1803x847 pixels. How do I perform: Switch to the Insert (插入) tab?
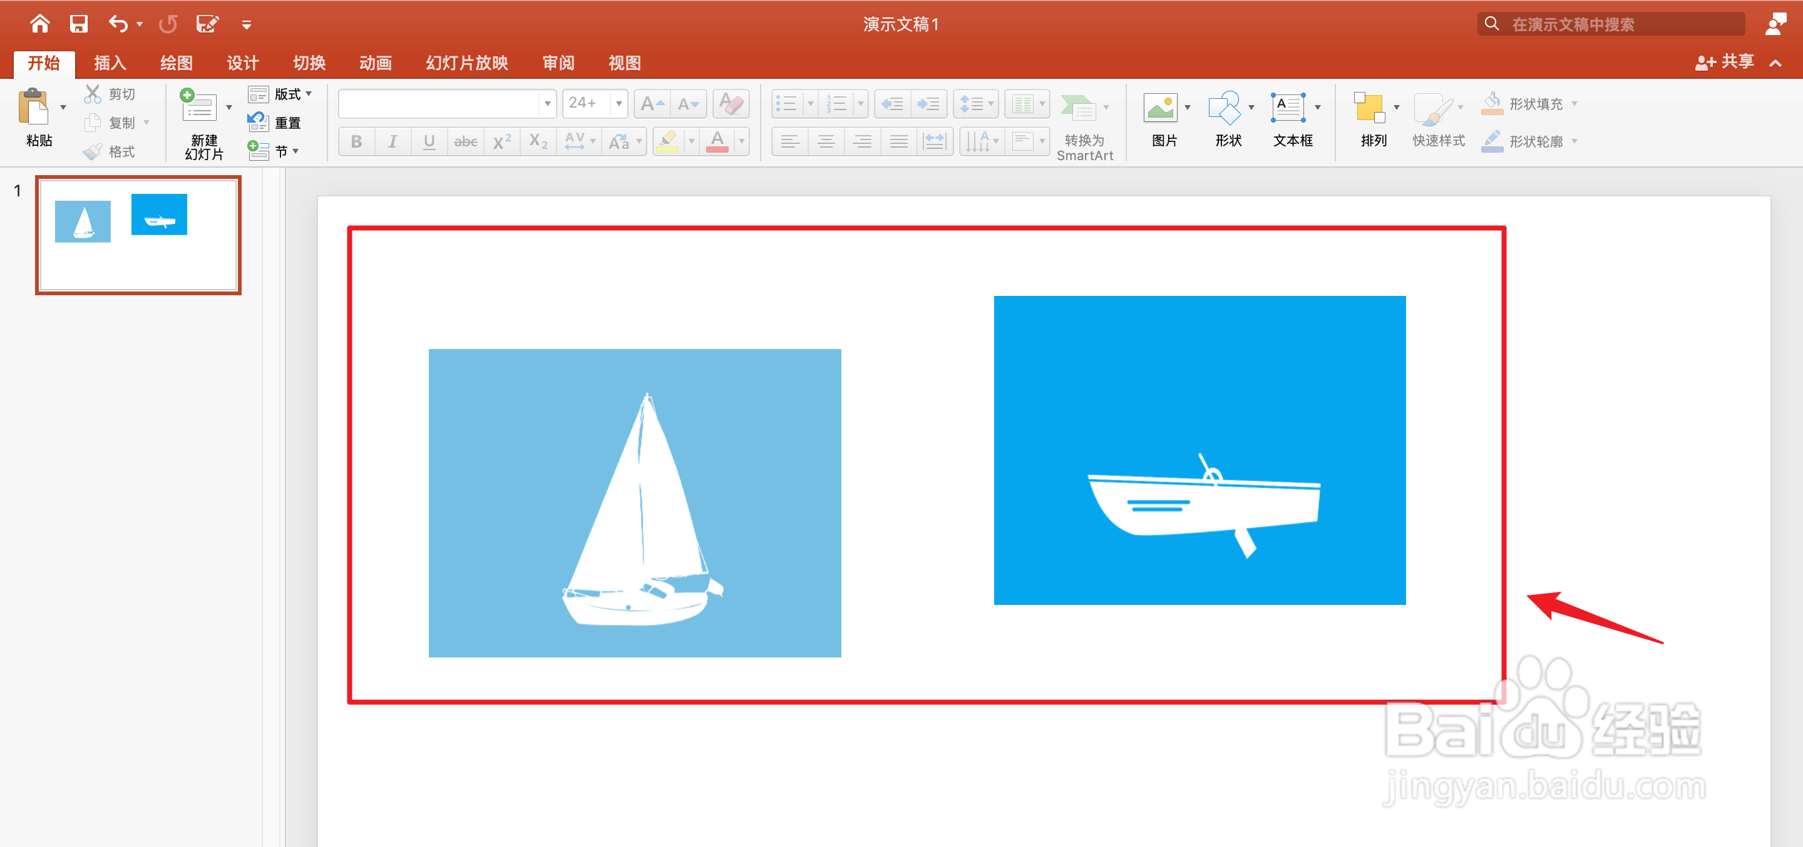coord(110,63)
